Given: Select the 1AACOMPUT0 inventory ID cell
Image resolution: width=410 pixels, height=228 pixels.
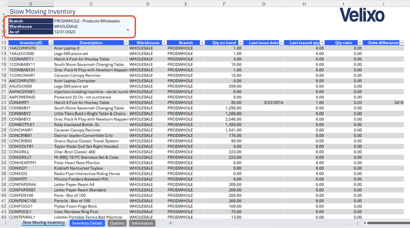Looking at the screenshot, I should pos(31,48).
